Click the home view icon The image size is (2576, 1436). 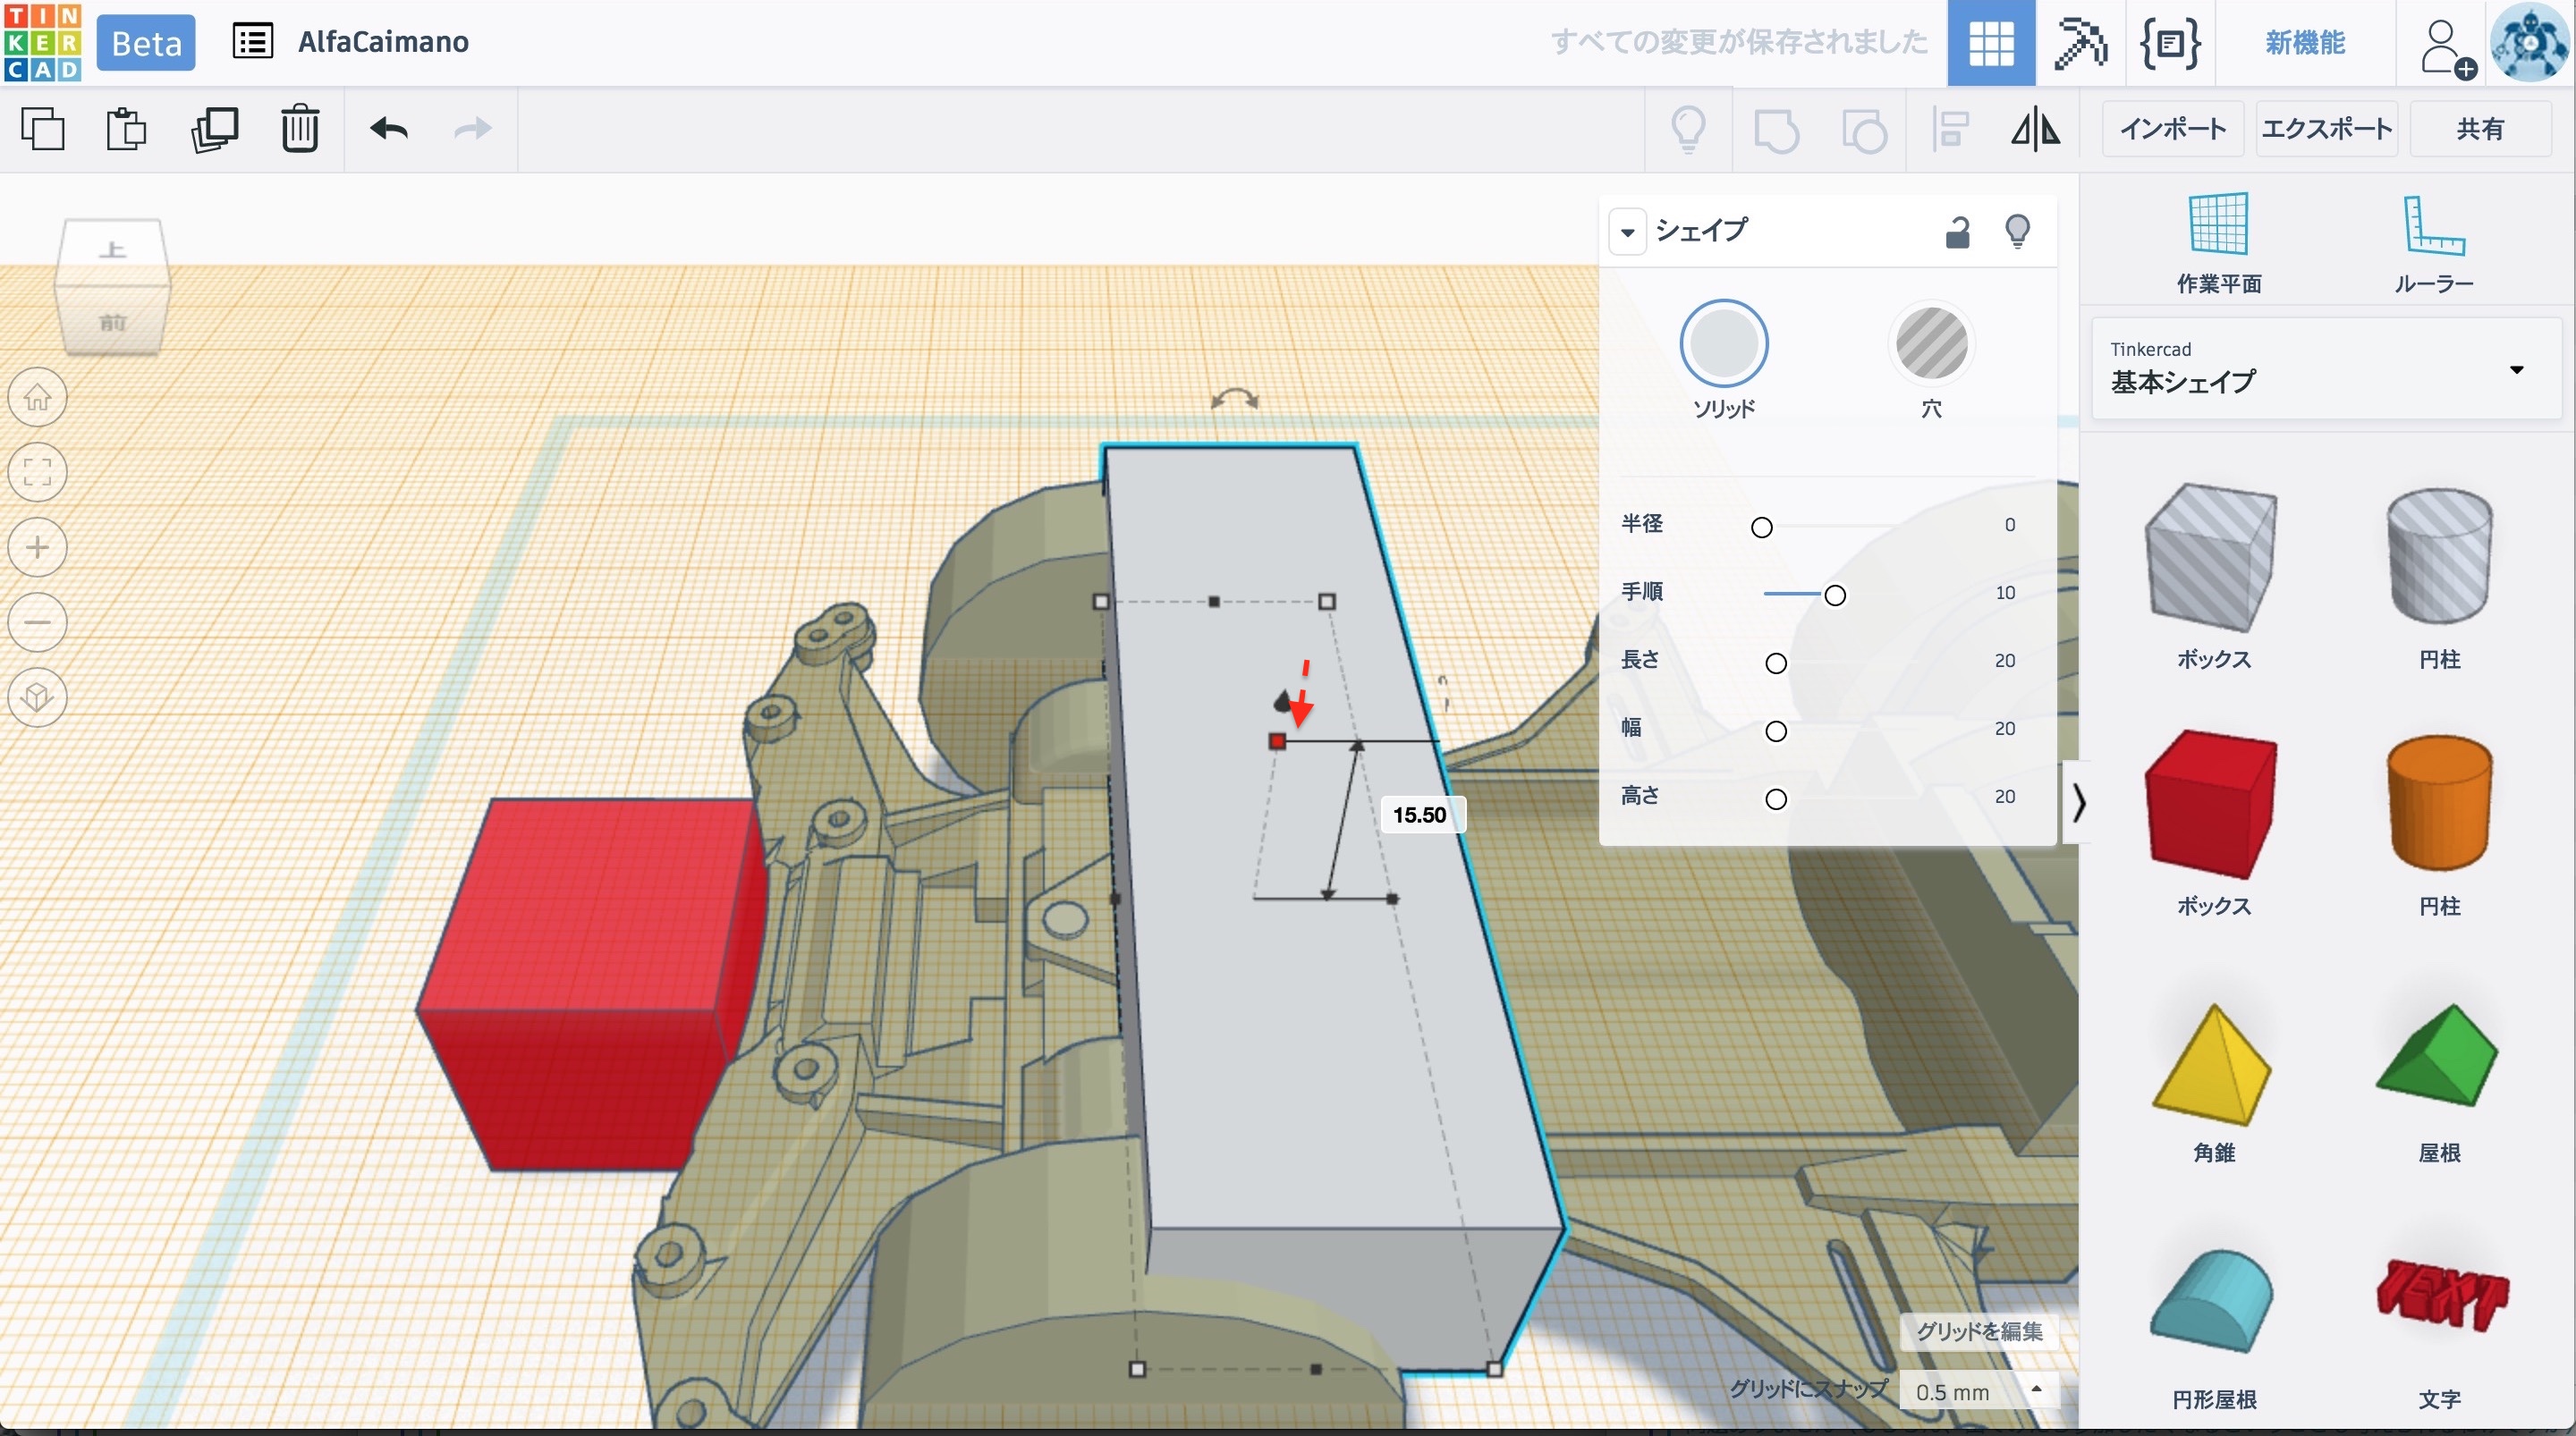[x=38, y=398]
